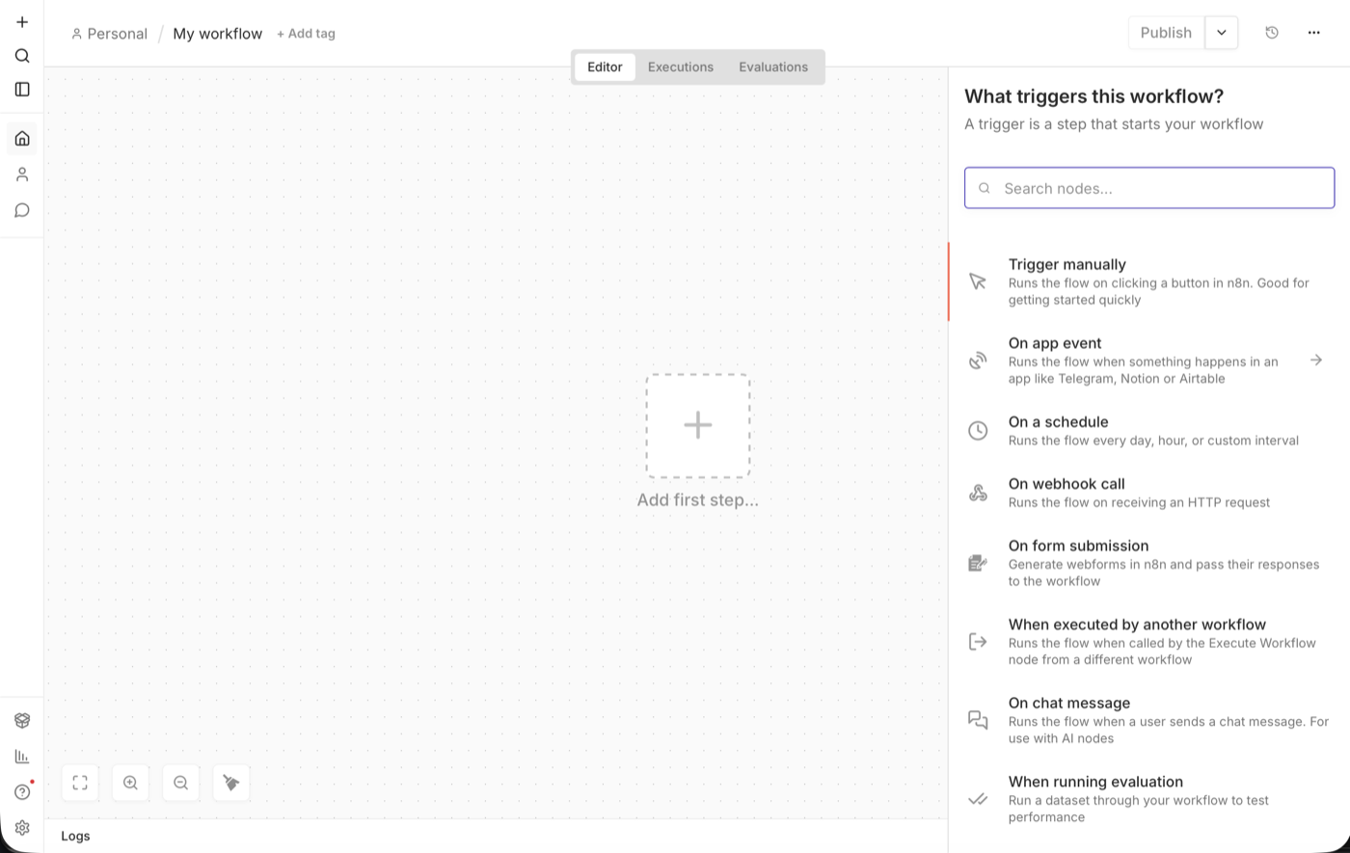Expand the Publish dropdown arrow

pos(1222,33)
